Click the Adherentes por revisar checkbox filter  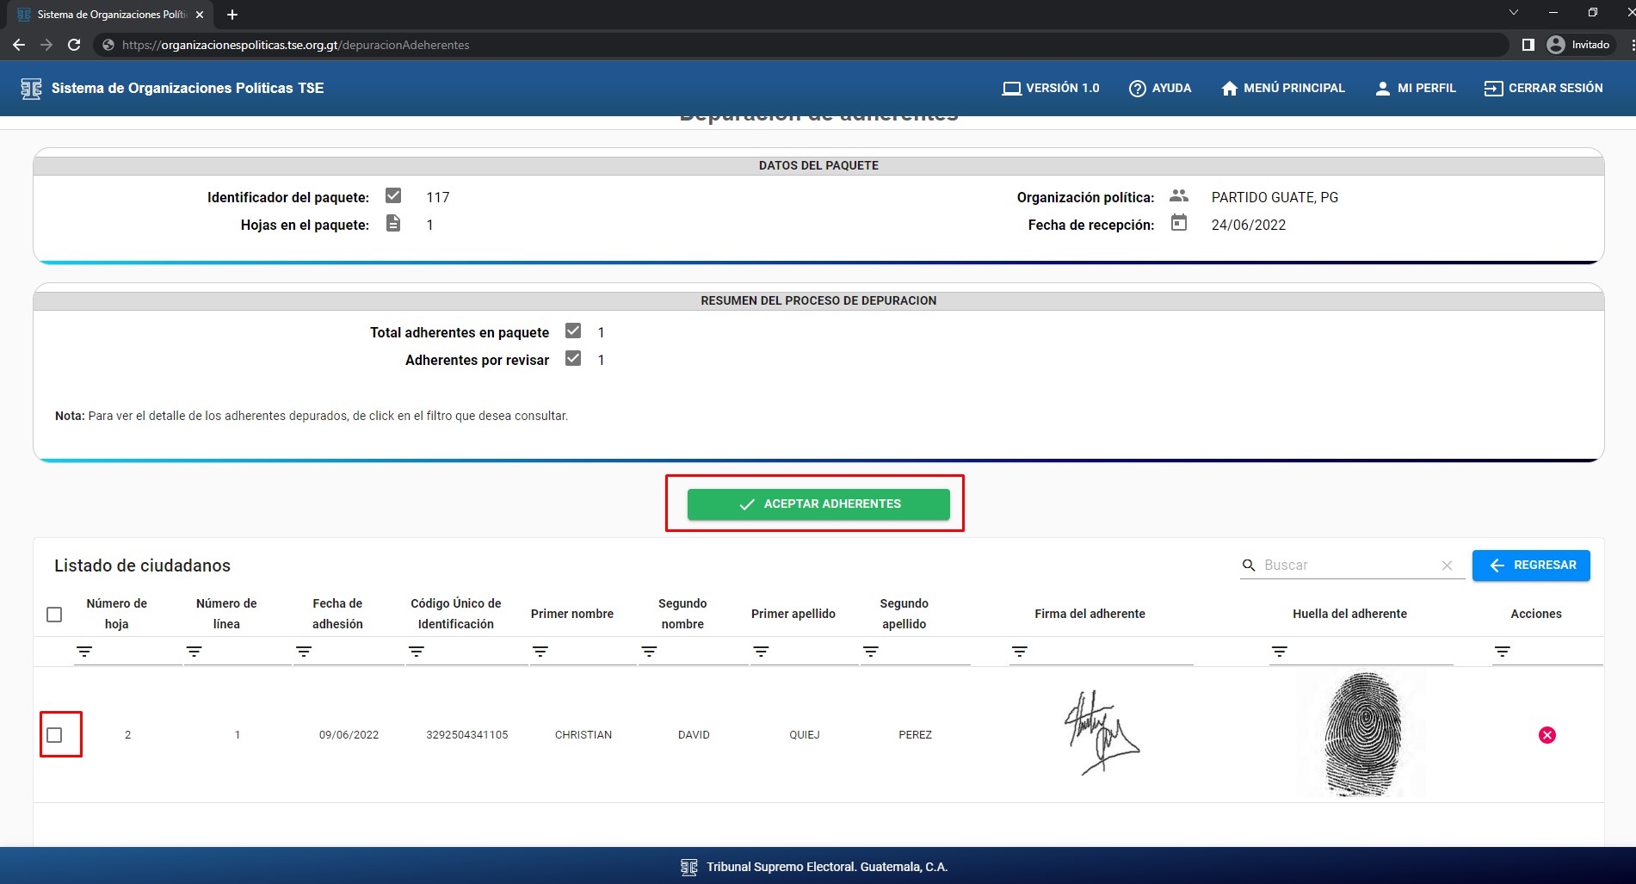(x=573, y=359)
